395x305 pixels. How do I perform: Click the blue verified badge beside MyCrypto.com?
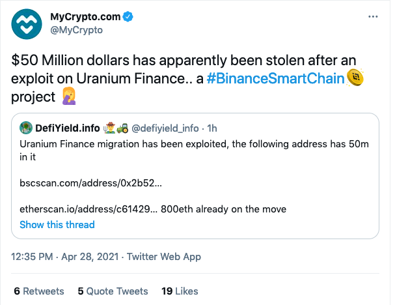(127, 16)
